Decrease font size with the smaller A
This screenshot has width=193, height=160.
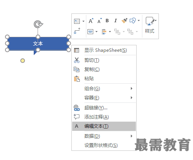coord(99,21)
